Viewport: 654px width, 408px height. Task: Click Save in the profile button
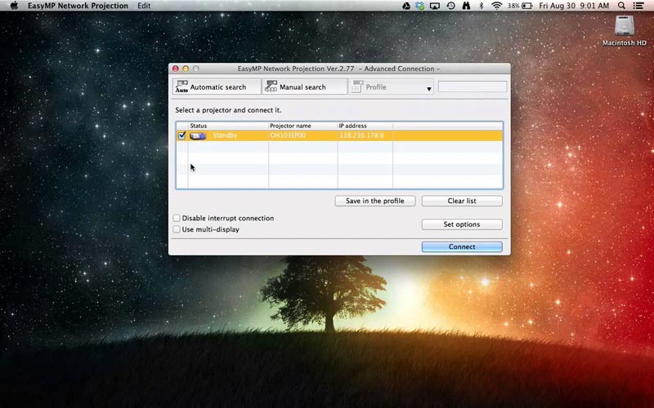[x=375, y=201]
